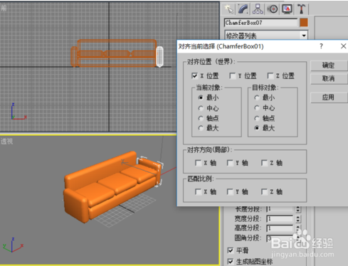Select 中心 under 目标对象

click(x=257, y=108)
